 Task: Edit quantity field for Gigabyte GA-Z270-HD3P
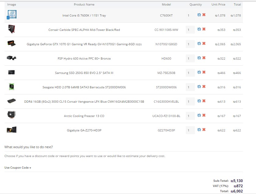tap(190, 130)
